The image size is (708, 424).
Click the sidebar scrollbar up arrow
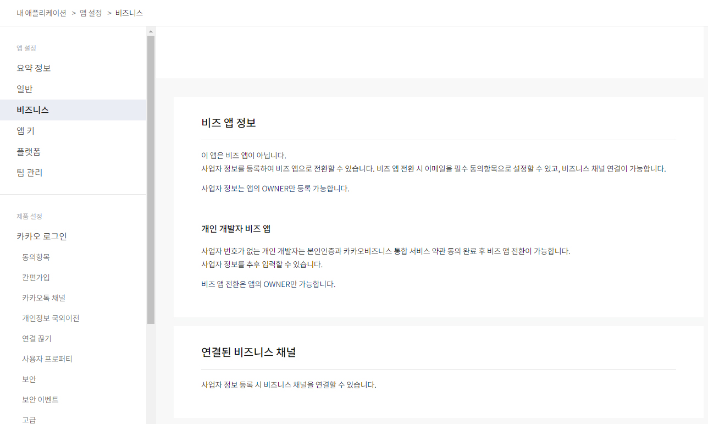[x=151, y=31]
